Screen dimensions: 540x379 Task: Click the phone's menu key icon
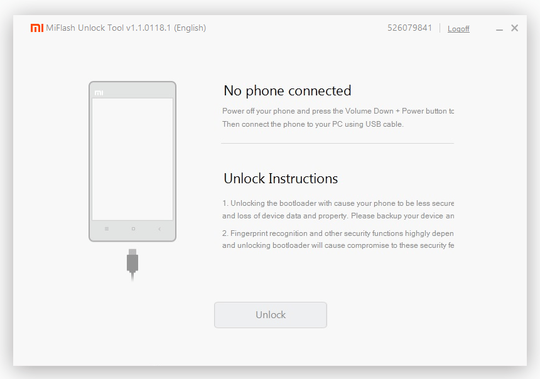tap(107, 229)
